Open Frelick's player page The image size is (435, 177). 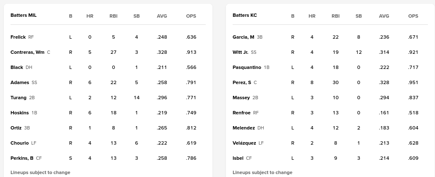click(x=18, y=37)
